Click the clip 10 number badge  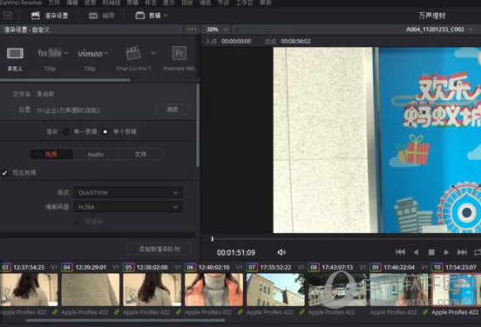pyautogui.click(x=437, y=267)
